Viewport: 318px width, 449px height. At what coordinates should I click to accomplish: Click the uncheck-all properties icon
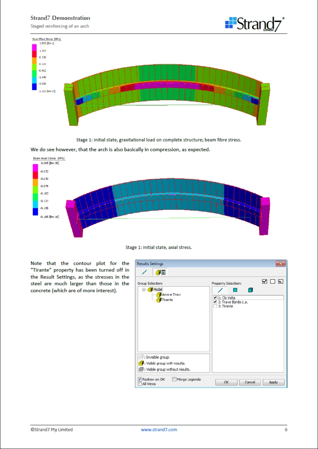[x=272, y=281]
